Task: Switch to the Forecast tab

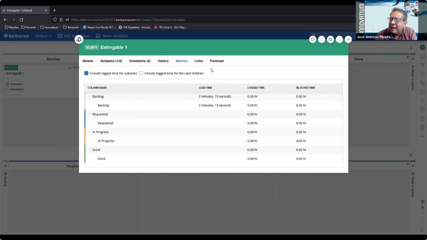Action: point(217,61)
